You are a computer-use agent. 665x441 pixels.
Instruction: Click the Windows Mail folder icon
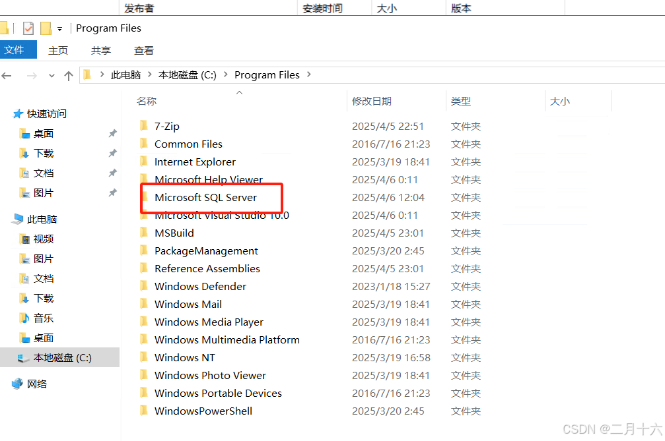pos(144,303)
